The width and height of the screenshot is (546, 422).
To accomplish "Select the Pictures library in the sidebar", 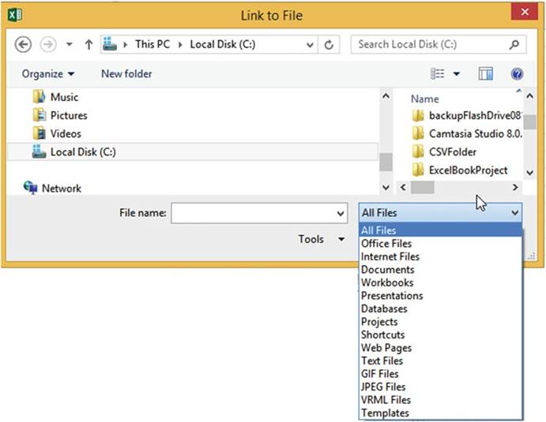I will point(68,115).
